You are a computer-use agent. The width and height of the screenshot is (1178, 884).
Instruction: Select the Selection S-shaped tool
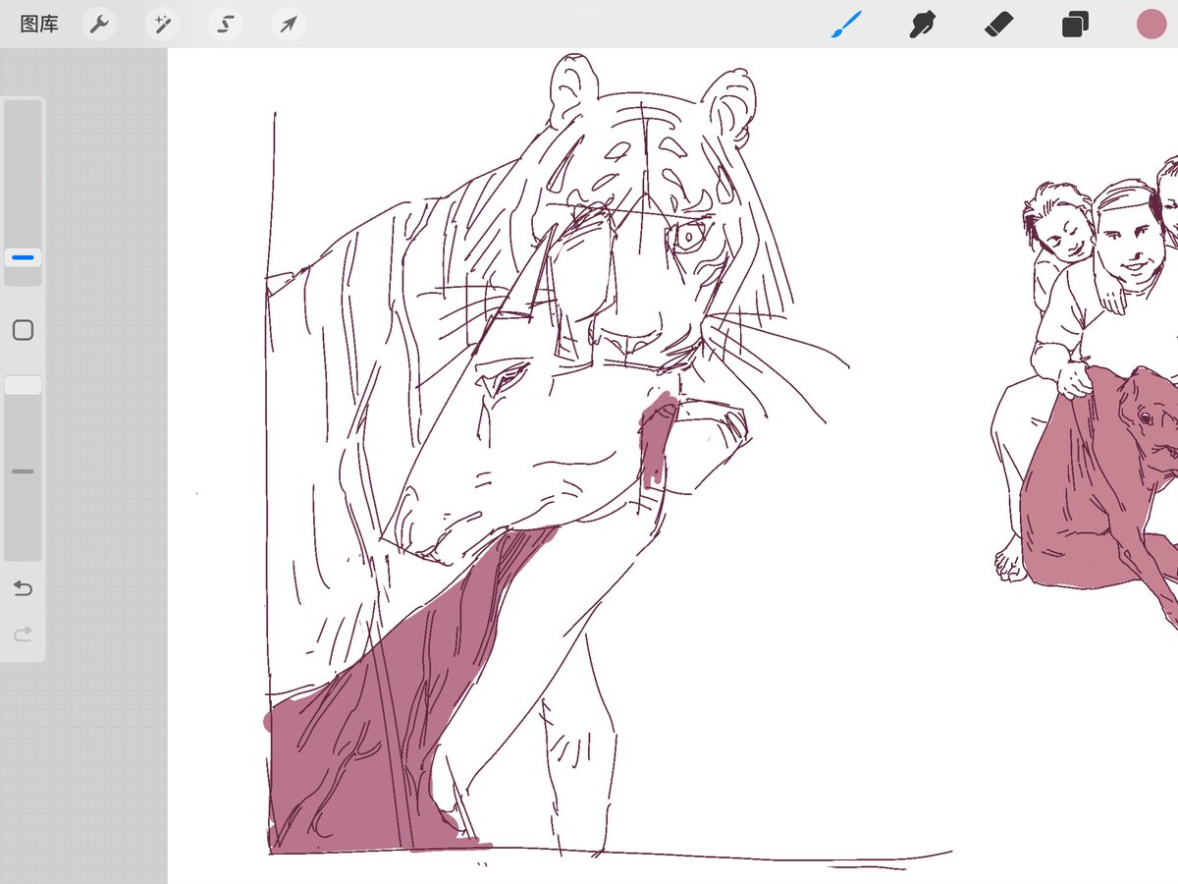tap(225, 25)
